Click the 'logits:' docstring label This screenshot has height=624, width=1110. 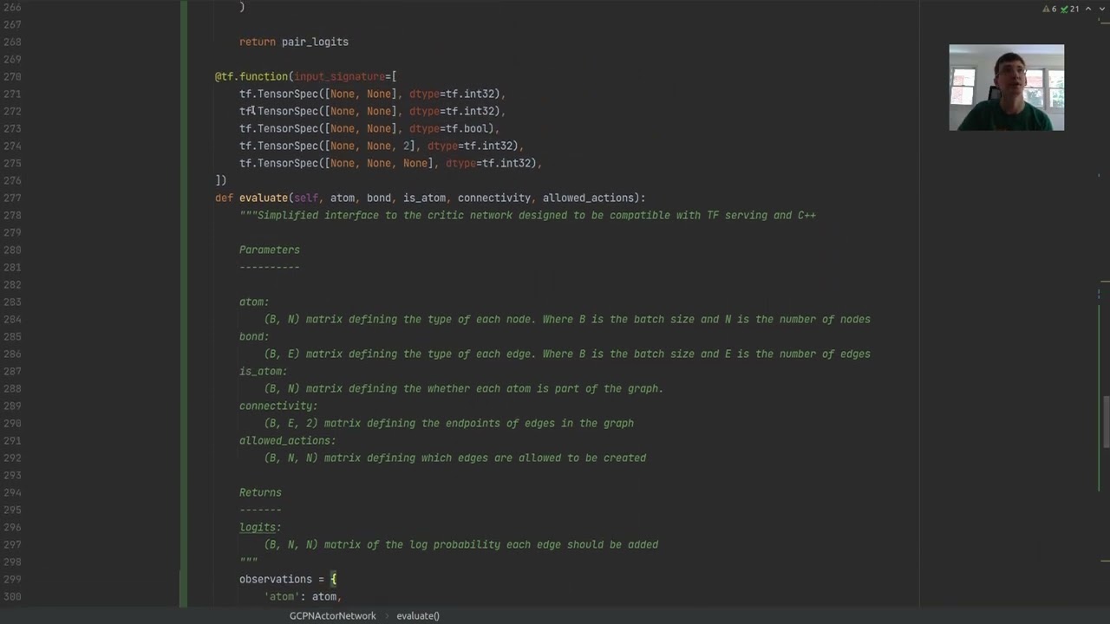tap(259, 527)
